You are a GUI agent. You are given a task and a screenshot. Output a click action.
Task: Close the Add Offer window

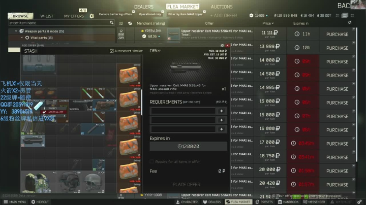(x=227, y=46)
